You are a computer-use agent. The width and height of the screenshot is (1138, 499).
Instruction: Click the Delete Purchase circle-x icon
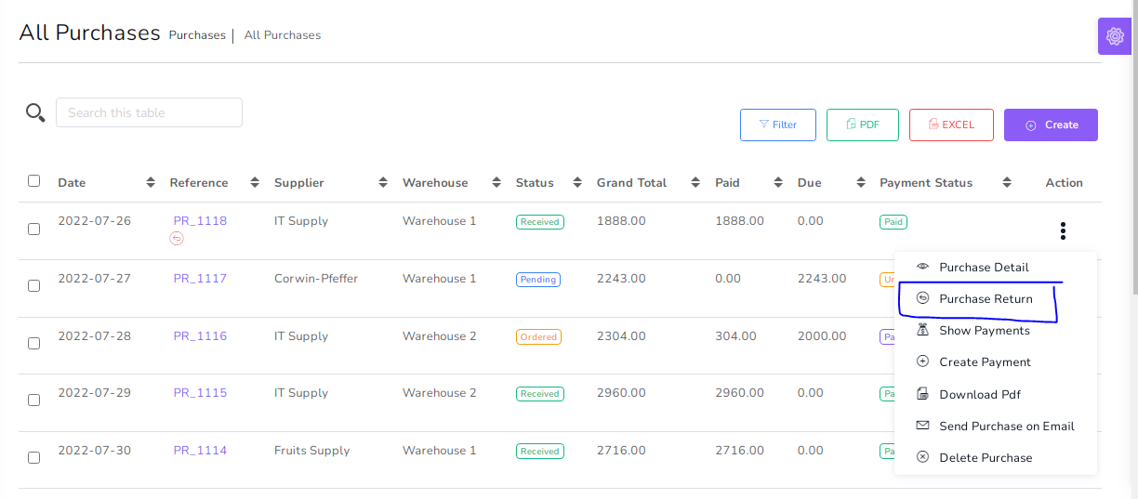(x=922, y=457)
